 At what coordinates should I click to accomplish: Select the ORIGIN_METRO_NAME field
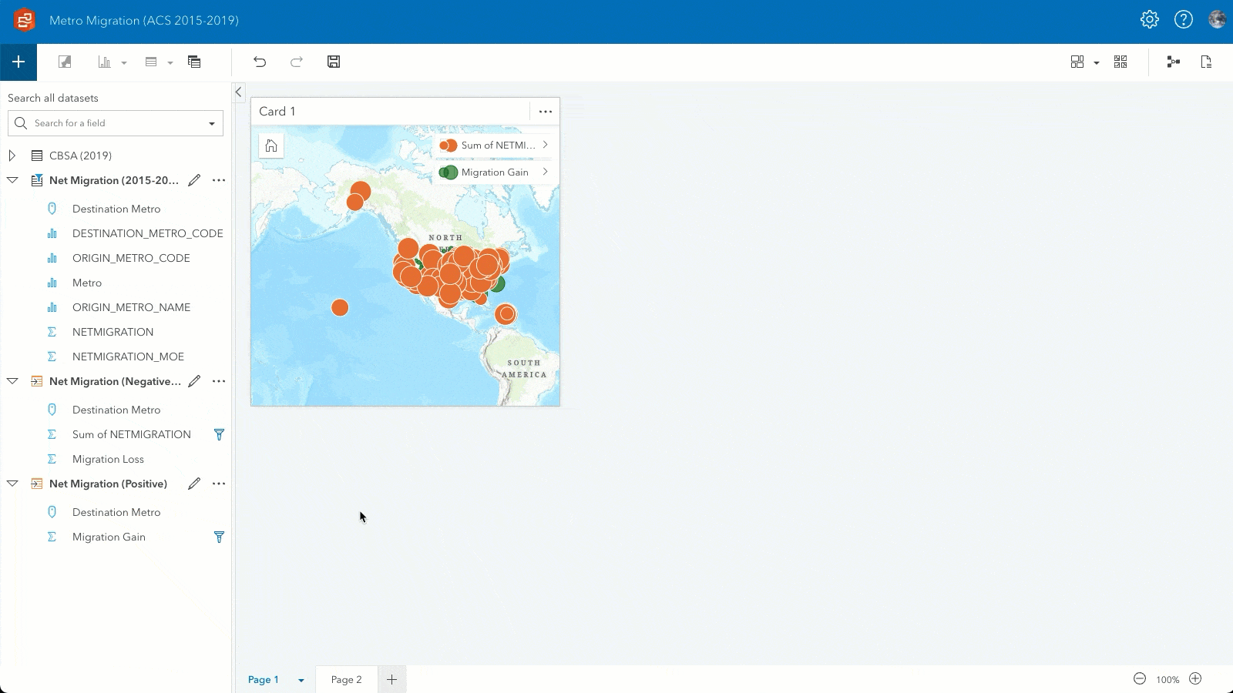click(x=131, y=307)
